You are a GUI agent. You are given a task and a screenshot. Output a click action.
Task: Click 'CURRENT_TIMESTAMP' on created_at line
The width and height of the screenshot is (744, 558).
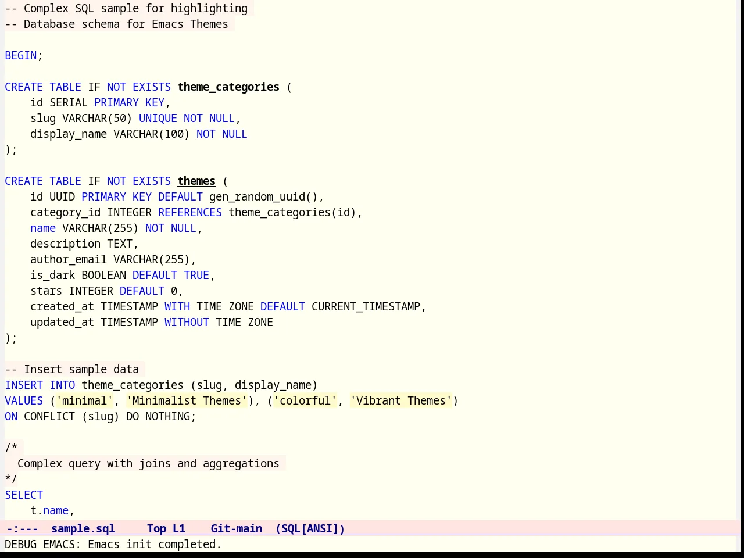[366, 306]
